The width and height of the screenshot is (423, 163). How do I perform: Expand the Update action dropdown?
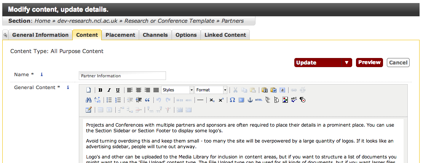346,63
